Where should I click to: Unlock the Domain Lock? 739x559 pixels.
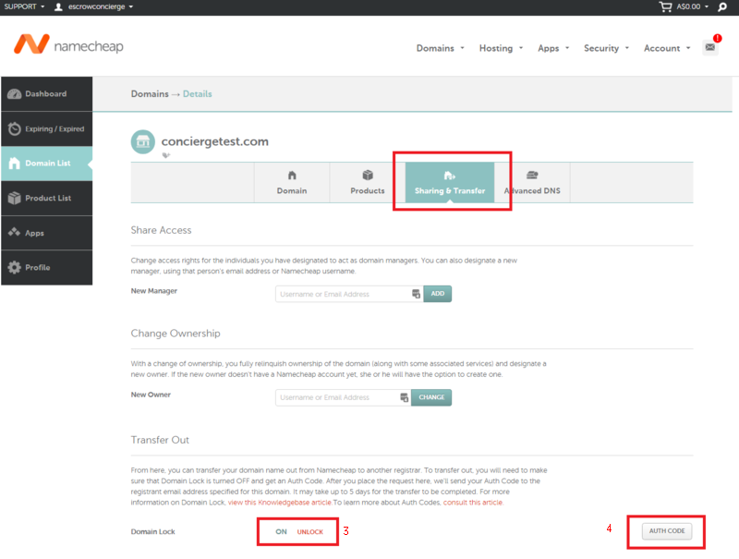click(x=309, y=532)
